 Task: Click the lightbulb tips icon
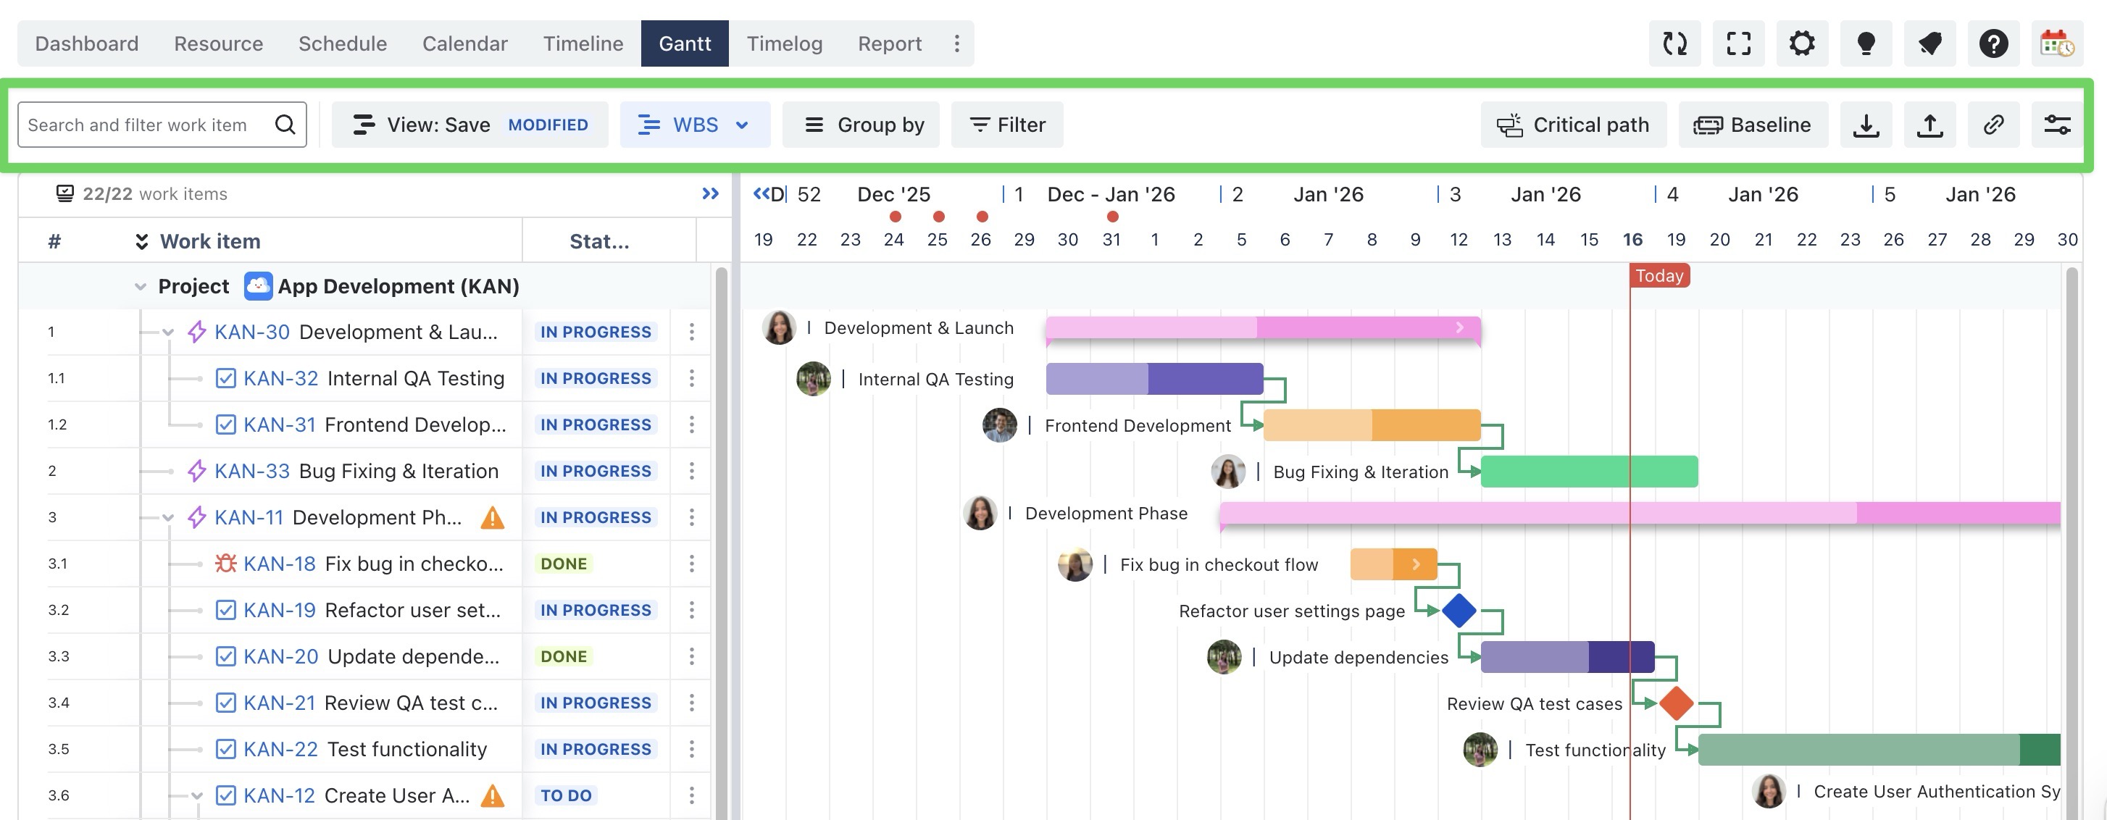pos(1866,43)
